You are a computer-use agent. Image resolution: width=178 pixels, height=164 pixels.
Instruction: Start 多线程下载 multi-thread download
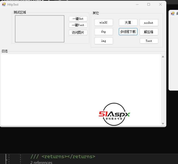(128, 32)
